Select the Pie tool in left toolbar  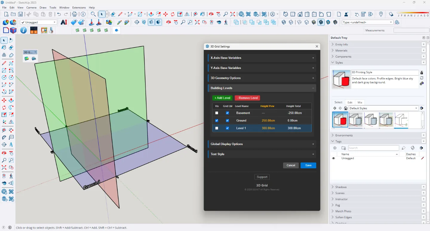point(11,93)
